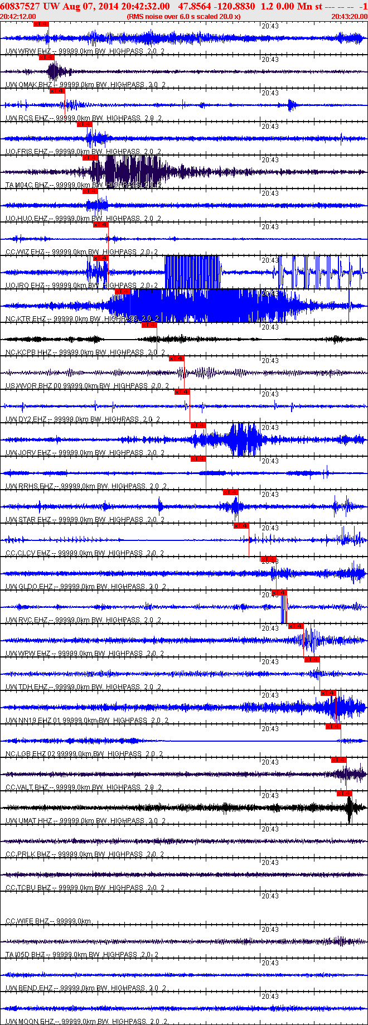Screen dimensions: 368x1025
Task: Select the red pick flag on the DY2 trace
Action: click(x=182, y=392)
